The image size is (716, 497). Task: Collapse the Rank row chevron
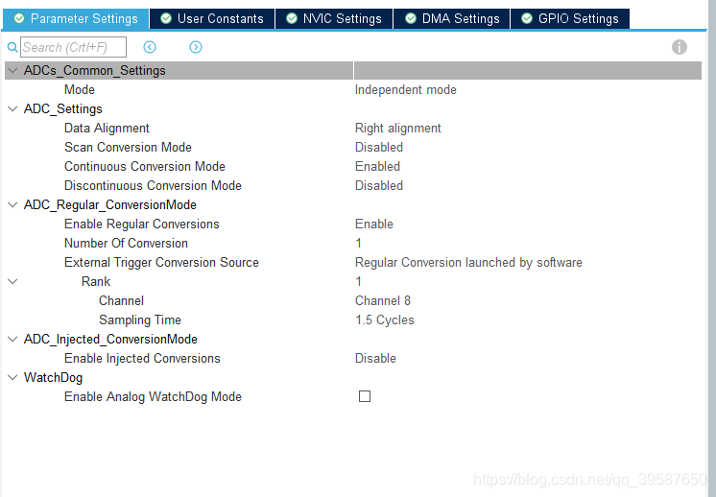[x=12, y=281]
